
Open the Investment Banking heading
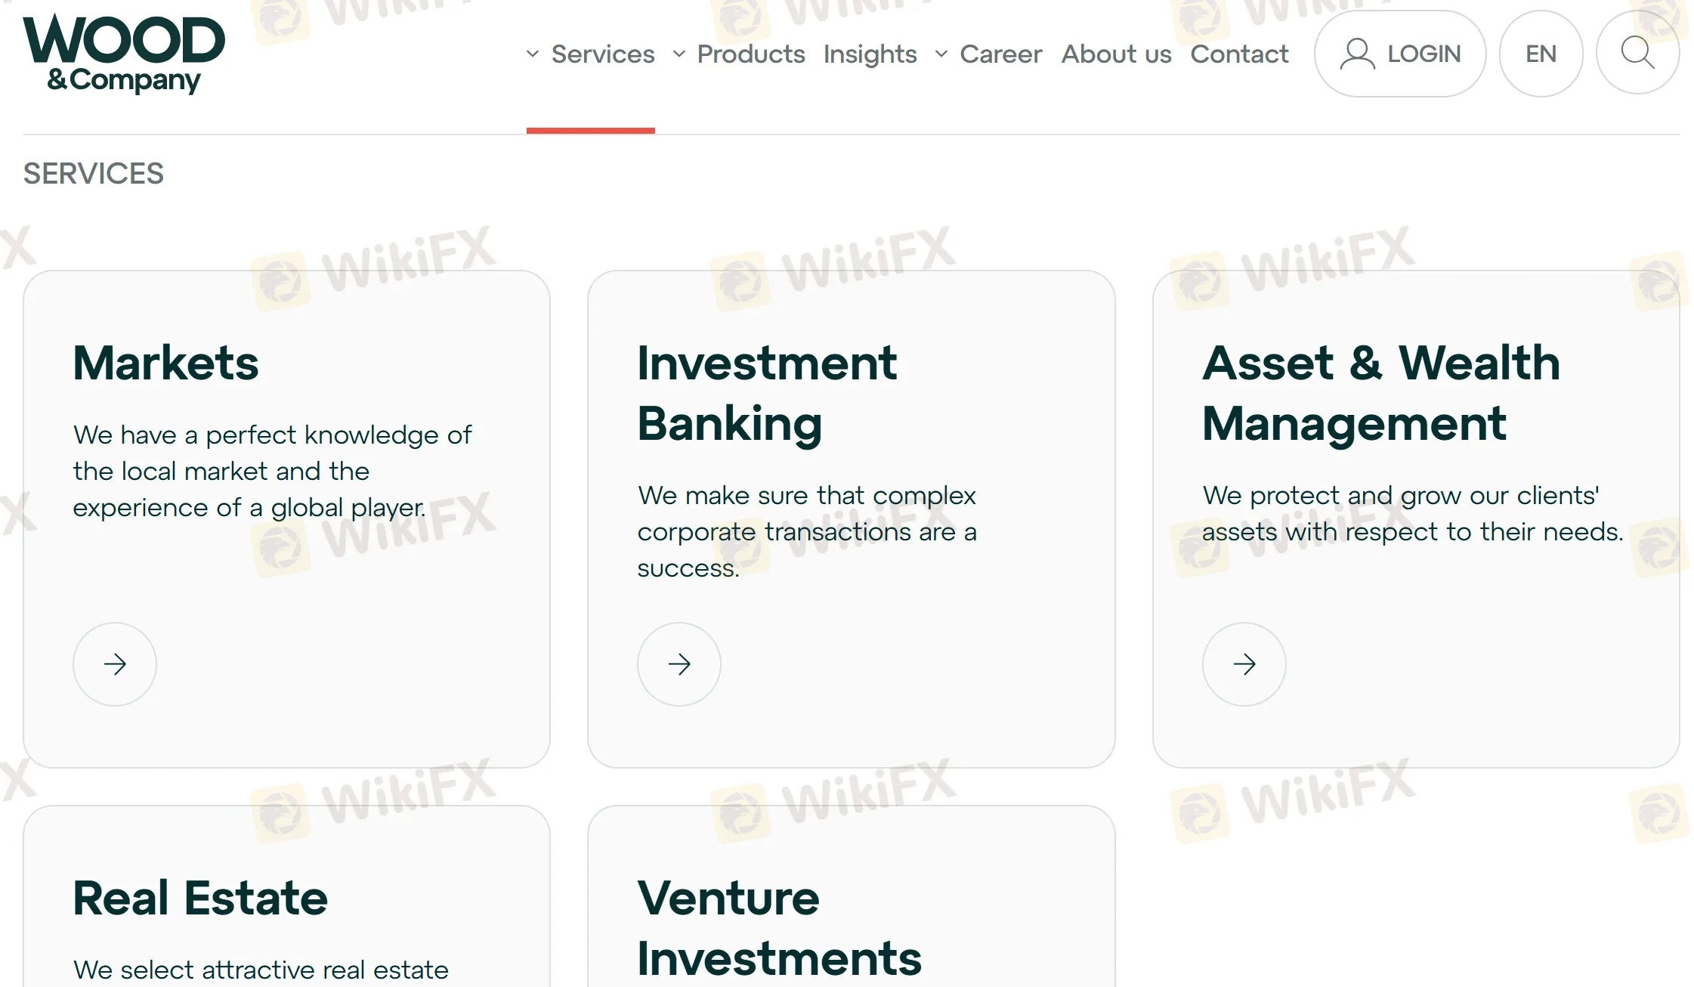click(767, 393)
